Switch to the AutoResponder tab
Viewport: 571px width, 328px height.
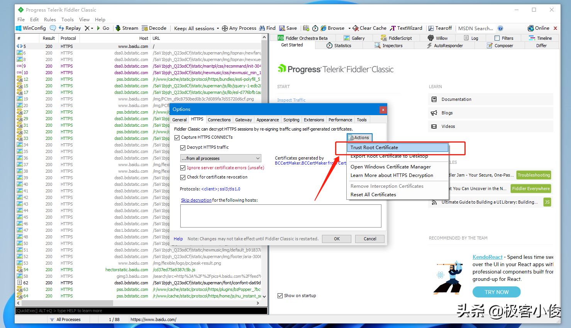(x=444, y=46)
